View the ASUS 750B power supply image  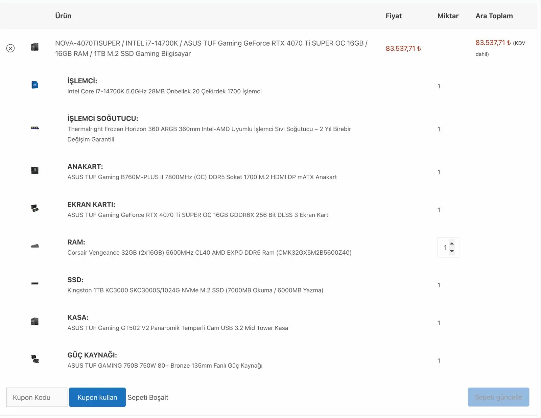click(x=35, y=359)
